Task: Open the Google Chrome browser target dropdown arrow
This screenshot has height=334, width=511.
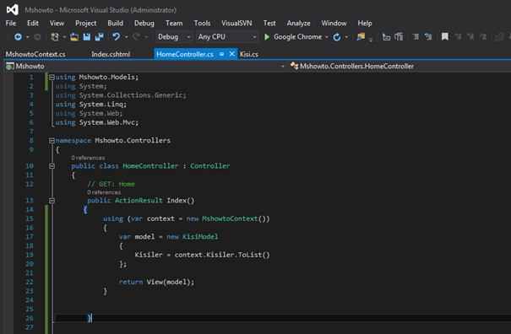Action: pyautogui.click(x=327, y=37)
